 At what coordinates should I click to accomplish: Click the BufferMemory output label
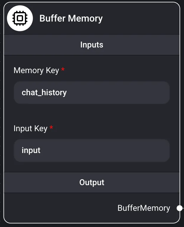pos(144,208)
